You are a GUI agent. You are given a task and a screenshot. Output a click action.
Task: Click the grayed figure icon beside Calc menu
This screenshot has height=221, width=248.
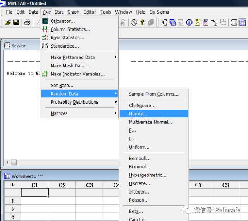123,22
